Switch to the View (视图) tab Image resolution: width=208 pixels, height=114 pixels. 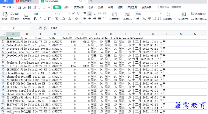120,7
